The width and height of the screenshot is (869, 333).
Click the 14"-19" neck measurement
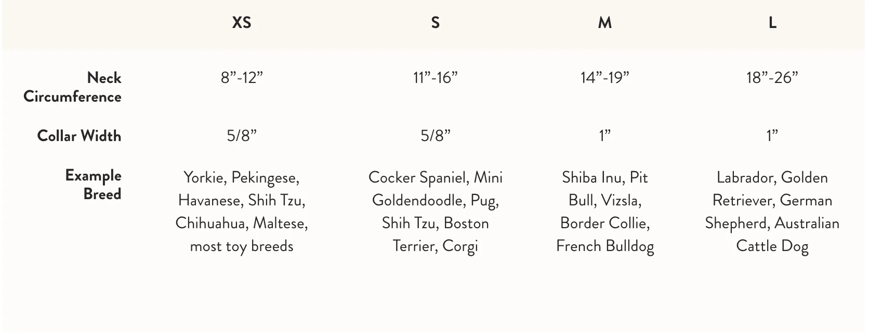[605, 78]
